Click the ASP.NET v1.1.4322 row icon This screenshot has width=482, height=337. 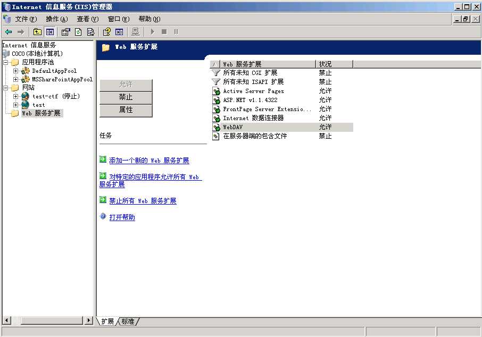point(217,100)
